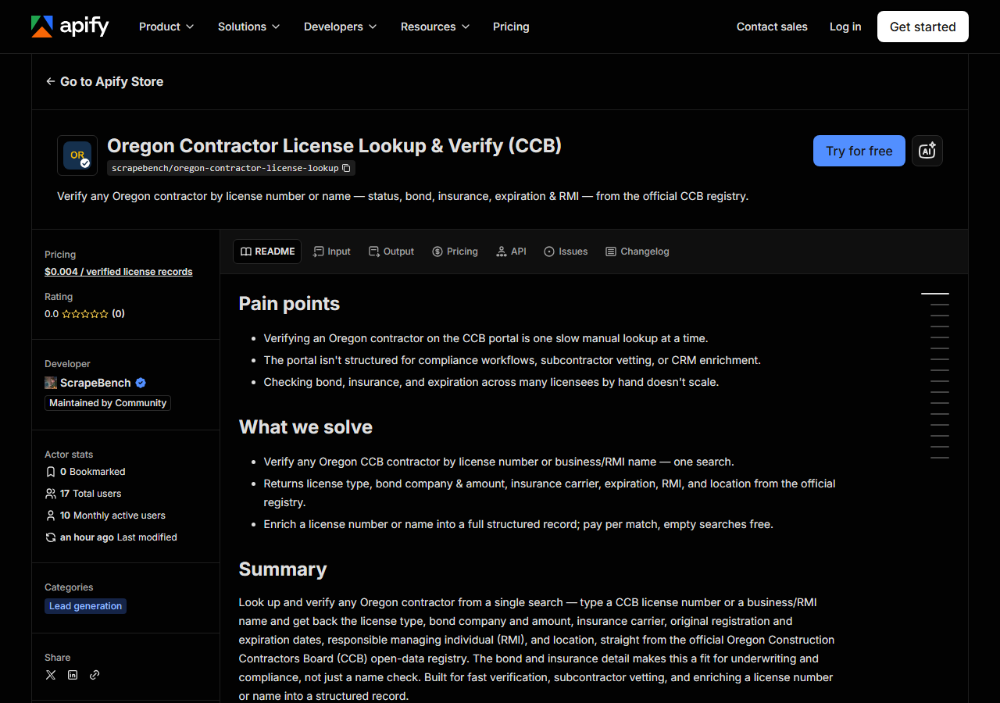Open the AI assistant icon button
The image size is (1000, 703).
[x=927, y=151]
